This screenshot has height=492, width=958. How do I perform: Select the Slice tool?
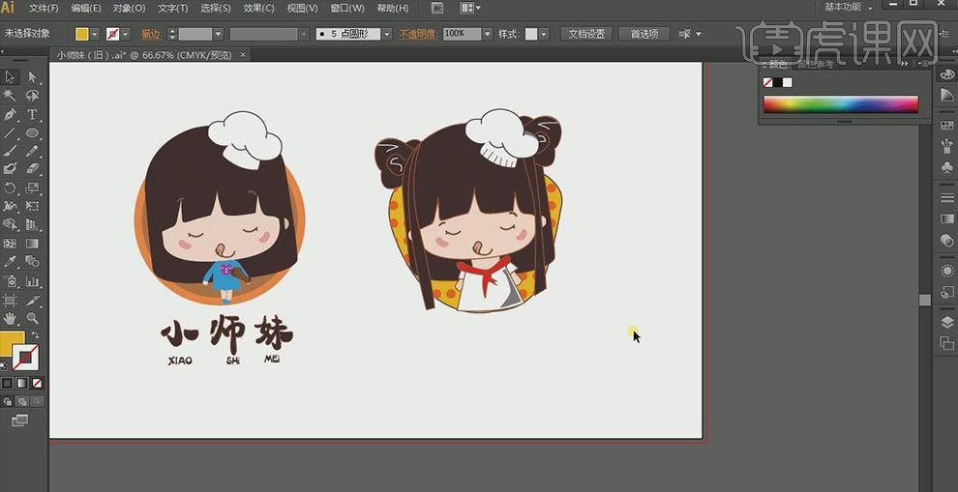32,300
